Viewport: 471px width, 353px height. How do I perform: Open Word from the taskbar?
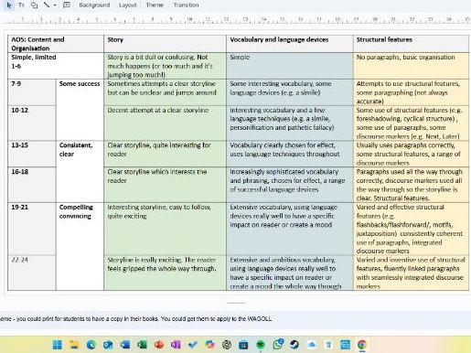pos(125,345)
